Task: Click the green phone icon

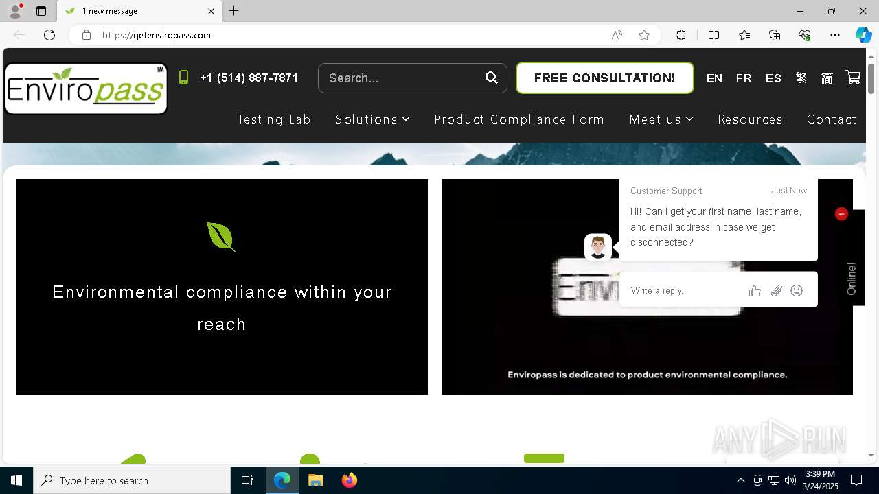Action: tap(183, 78)
